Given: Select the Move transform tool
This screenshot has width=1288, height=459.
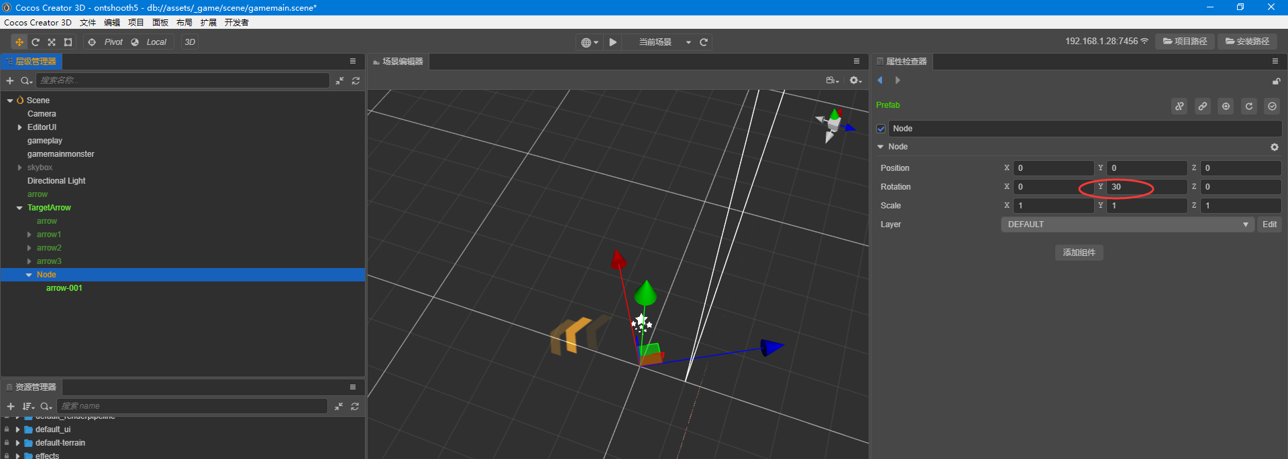Looking at the screenshot, I should tap(19, 42).
